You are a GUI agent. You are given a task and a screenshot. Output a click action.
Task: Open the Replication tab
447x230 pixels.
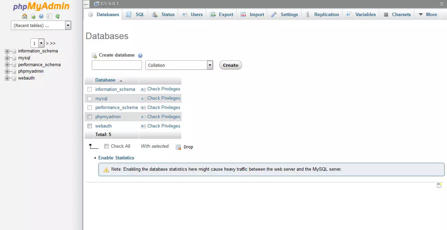(322, 14)
